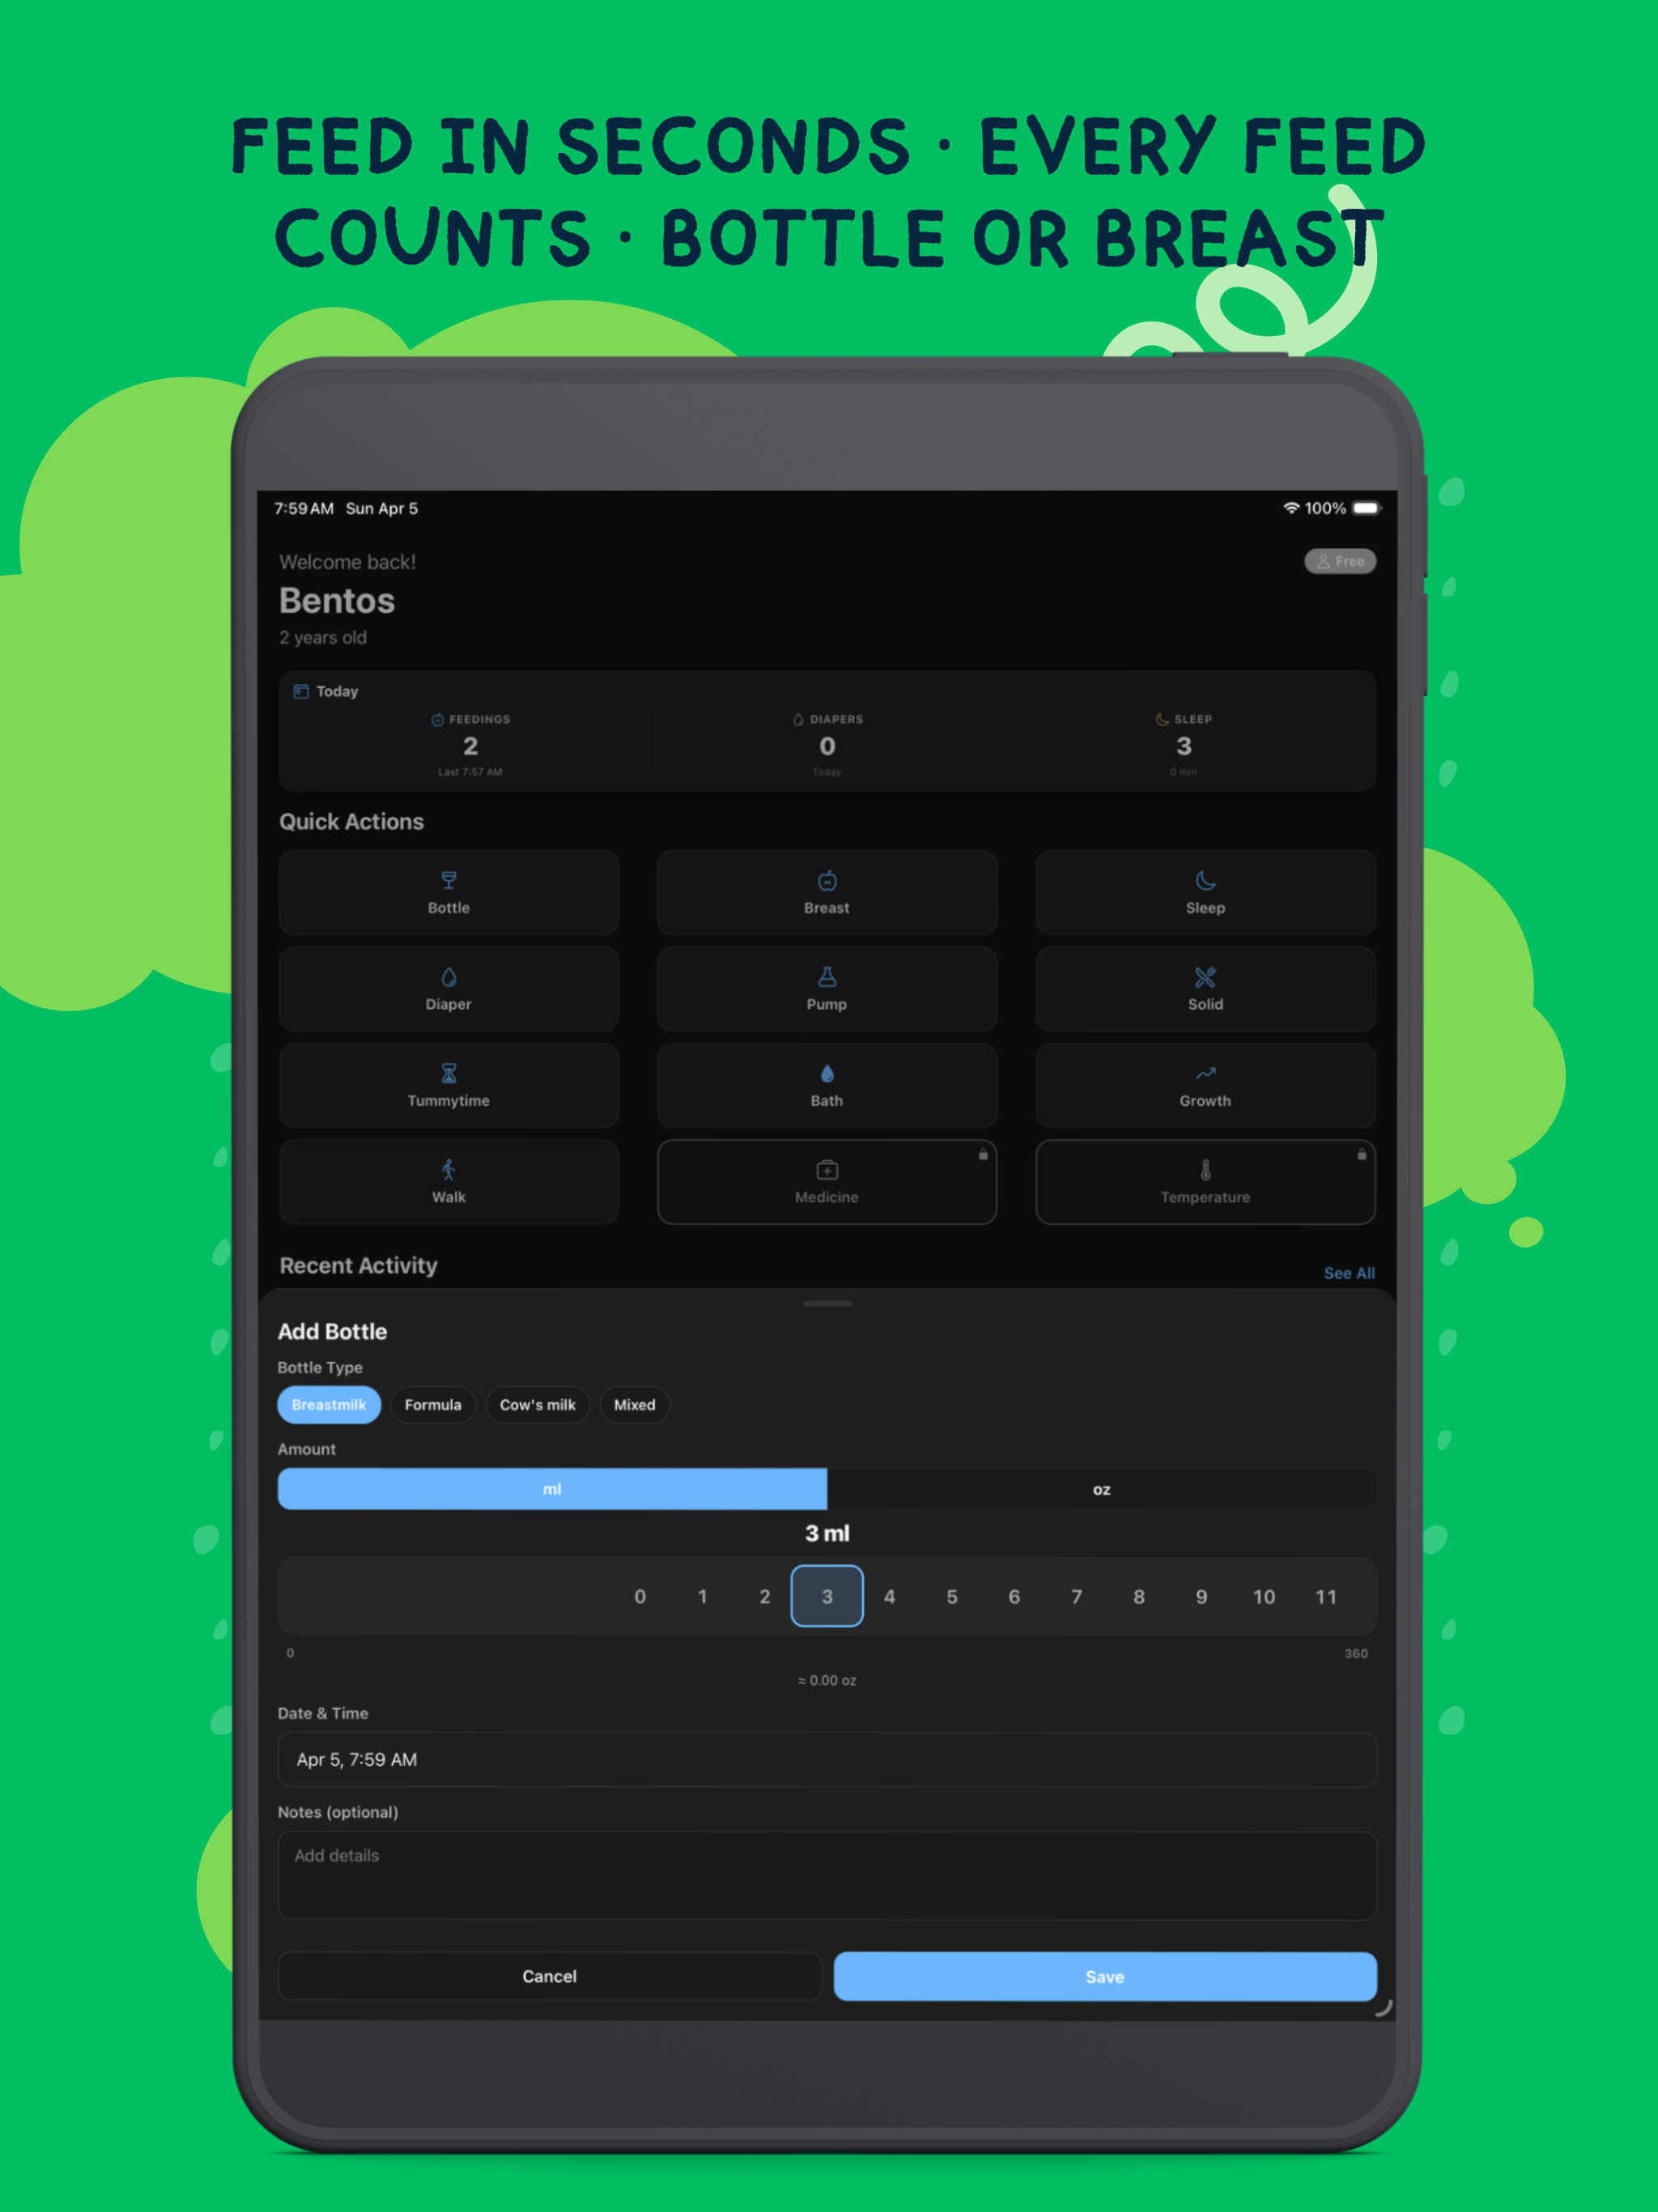Tap the sheet drag handle
The image size is (1658, 2212).
(x=827, y=1304)
